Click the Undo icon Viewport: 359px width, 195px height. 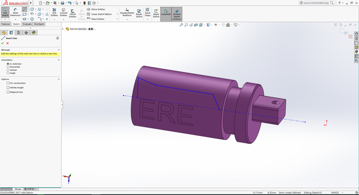coord(70,3)
